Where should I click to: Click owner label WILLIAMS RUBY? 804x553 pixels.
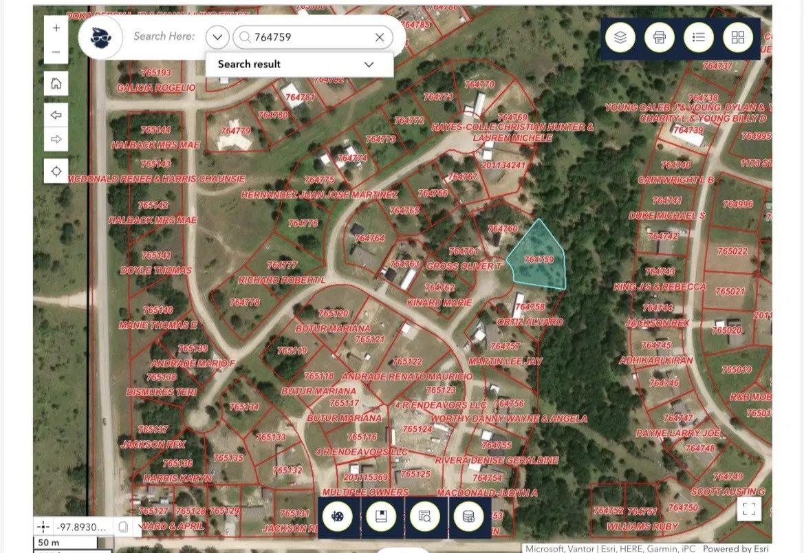[x=642, y=526]
